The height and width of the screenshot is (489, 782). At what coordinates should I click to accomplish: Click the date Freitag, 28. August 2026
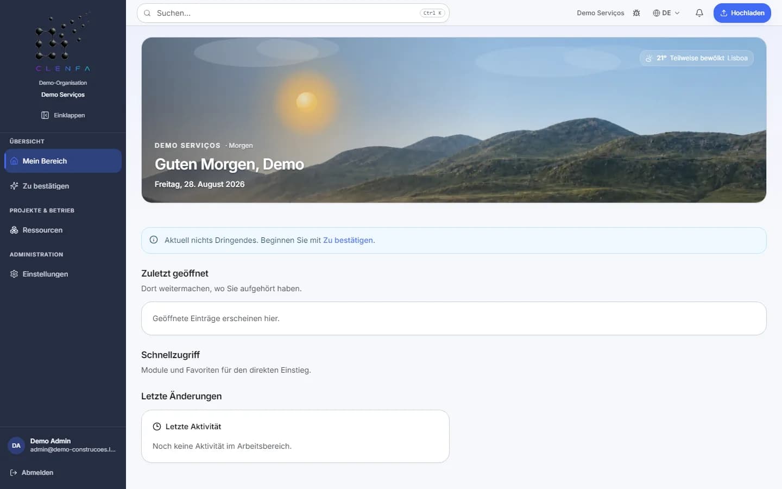[x=200, y=184]
